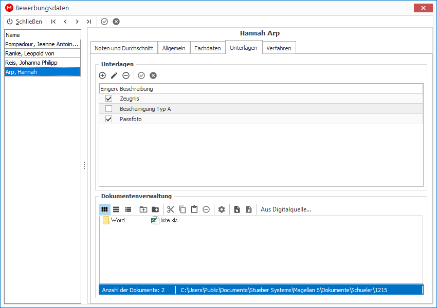The height and width of the screenshot is (308, 437).
Task: Paste document from clipboard
Action: [194, 209]
